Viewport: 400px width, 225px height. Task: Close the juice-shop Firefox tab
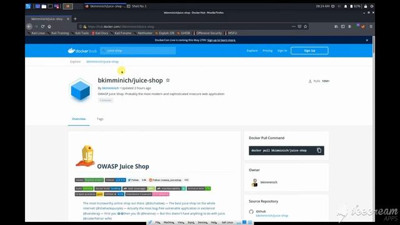(x=68, y=19)
